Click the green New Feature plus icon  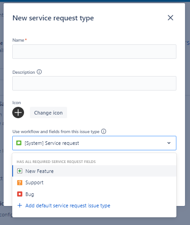click(19, 171)
